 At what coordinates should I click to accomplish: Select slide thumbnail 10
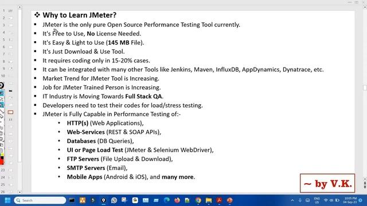[x=10, y=76]
